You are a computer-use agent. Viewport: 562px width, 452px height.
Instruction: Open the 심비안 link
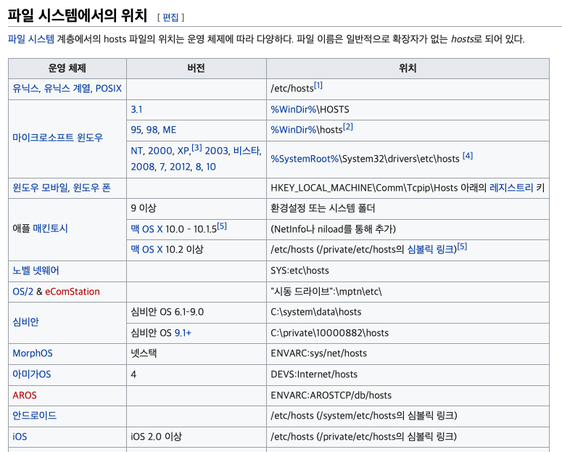pos(25,322)
